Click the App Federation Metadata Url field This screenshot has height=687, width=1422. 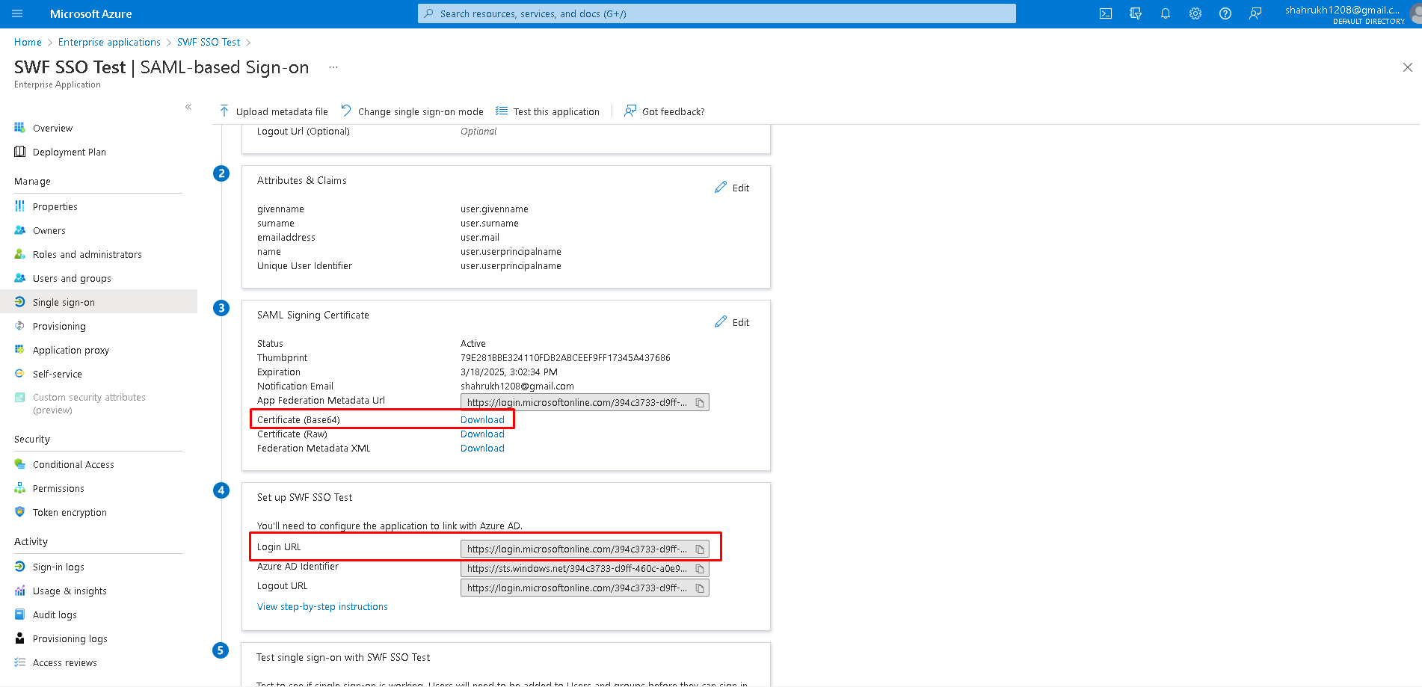click(x=585, y=403)
